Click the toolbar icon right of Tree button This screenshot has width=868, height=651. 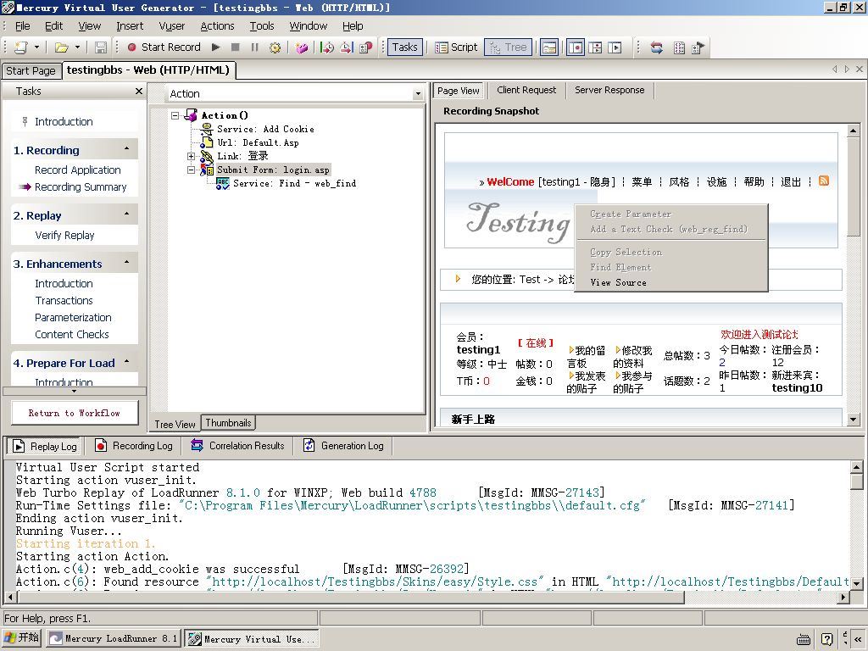click(549, 47)
